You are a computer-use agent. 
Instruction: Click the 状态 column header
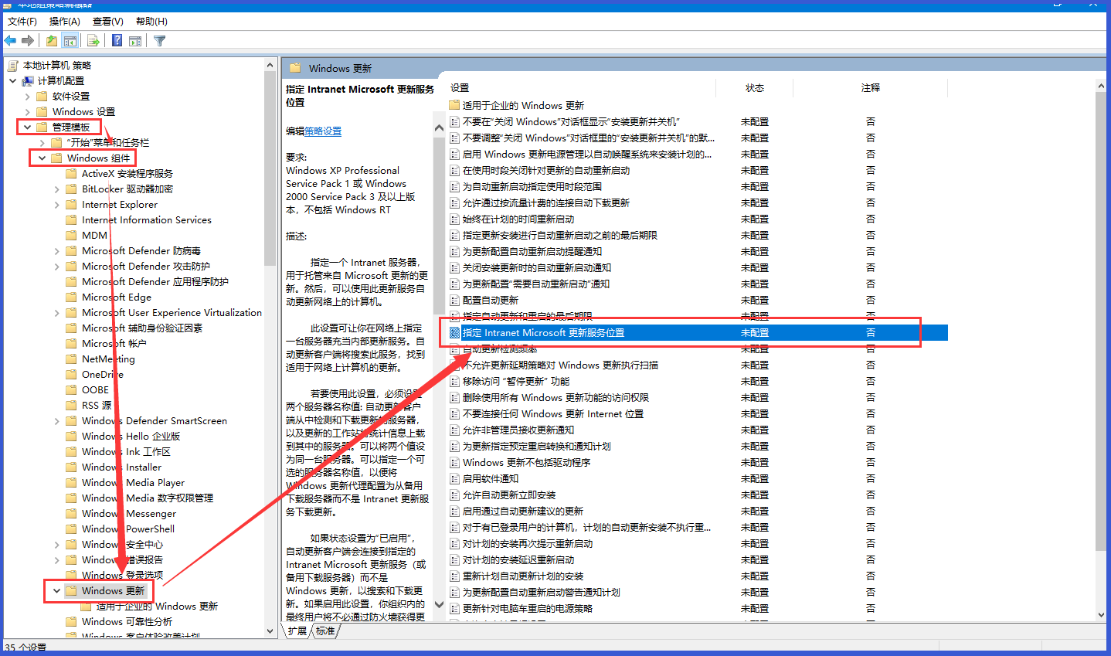pyautogui.click(x=754, y=88)
